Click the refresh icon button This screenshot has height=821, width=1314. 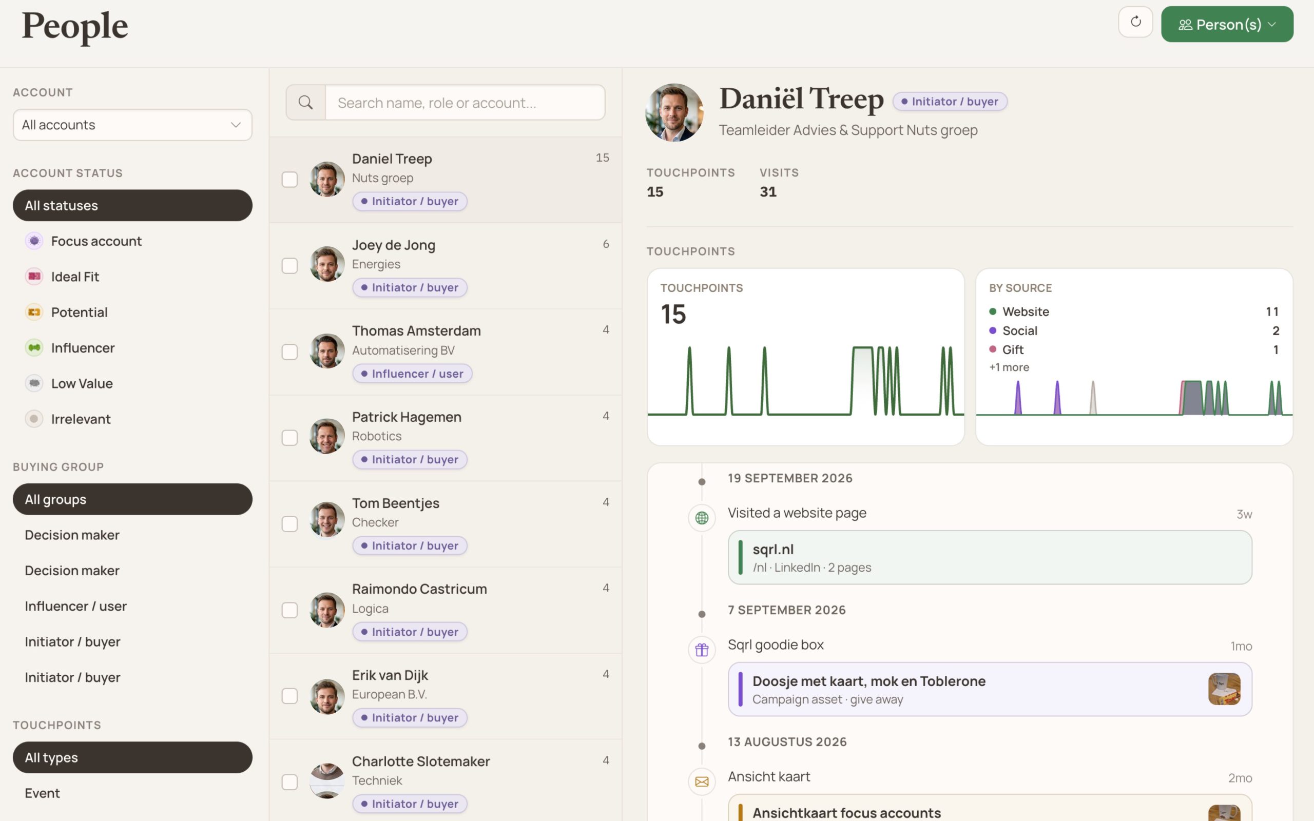(1135, 22)
